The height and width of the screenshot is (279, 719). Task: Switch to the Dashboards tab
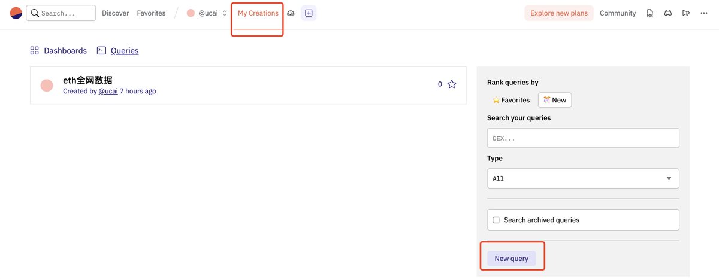tap(59, 51)
